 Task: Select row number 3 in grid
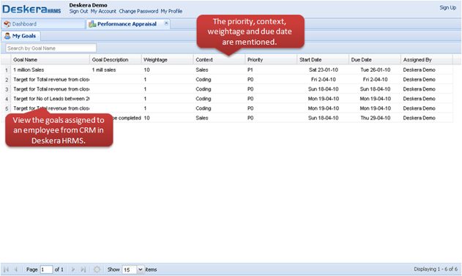[x=7, y=89]
